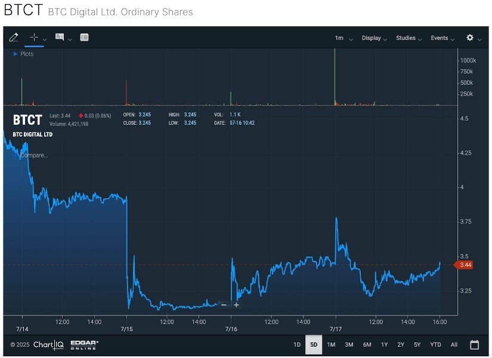
Task: Select the 1Y range
Action: pos(384,344)
